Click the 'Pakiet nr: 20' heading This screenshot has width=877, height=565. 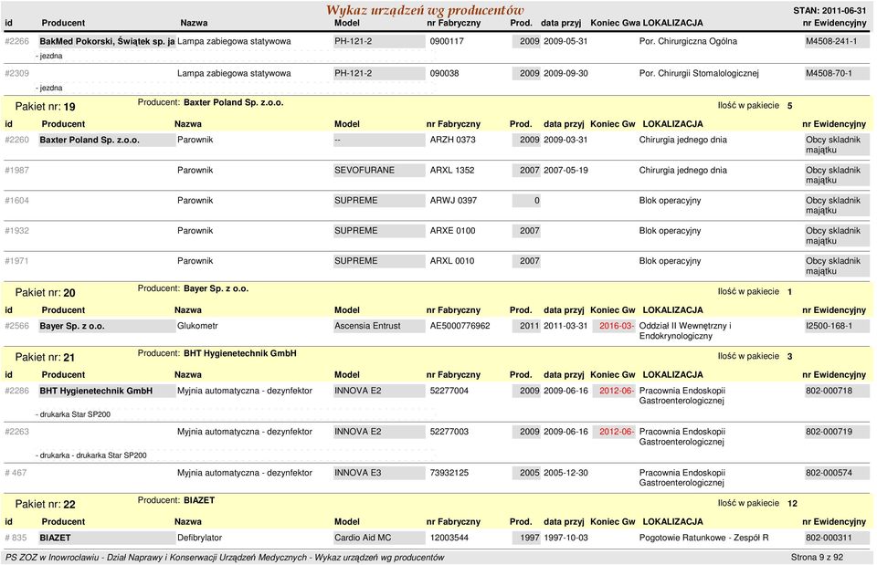tap(45, 293)
